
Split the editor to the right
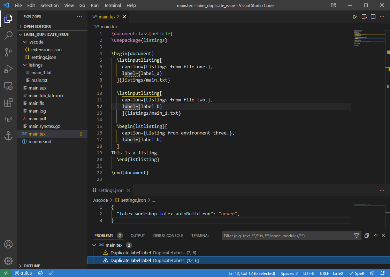point(373,17)
